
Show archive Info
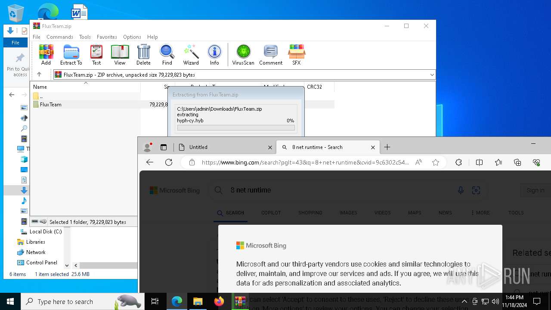[x=214, y=55]
